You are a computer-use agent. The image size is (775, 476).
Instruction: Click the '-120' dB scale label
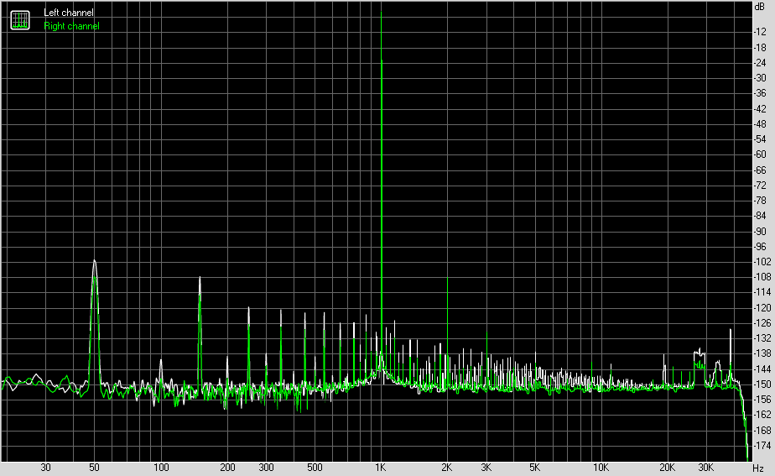762,308
